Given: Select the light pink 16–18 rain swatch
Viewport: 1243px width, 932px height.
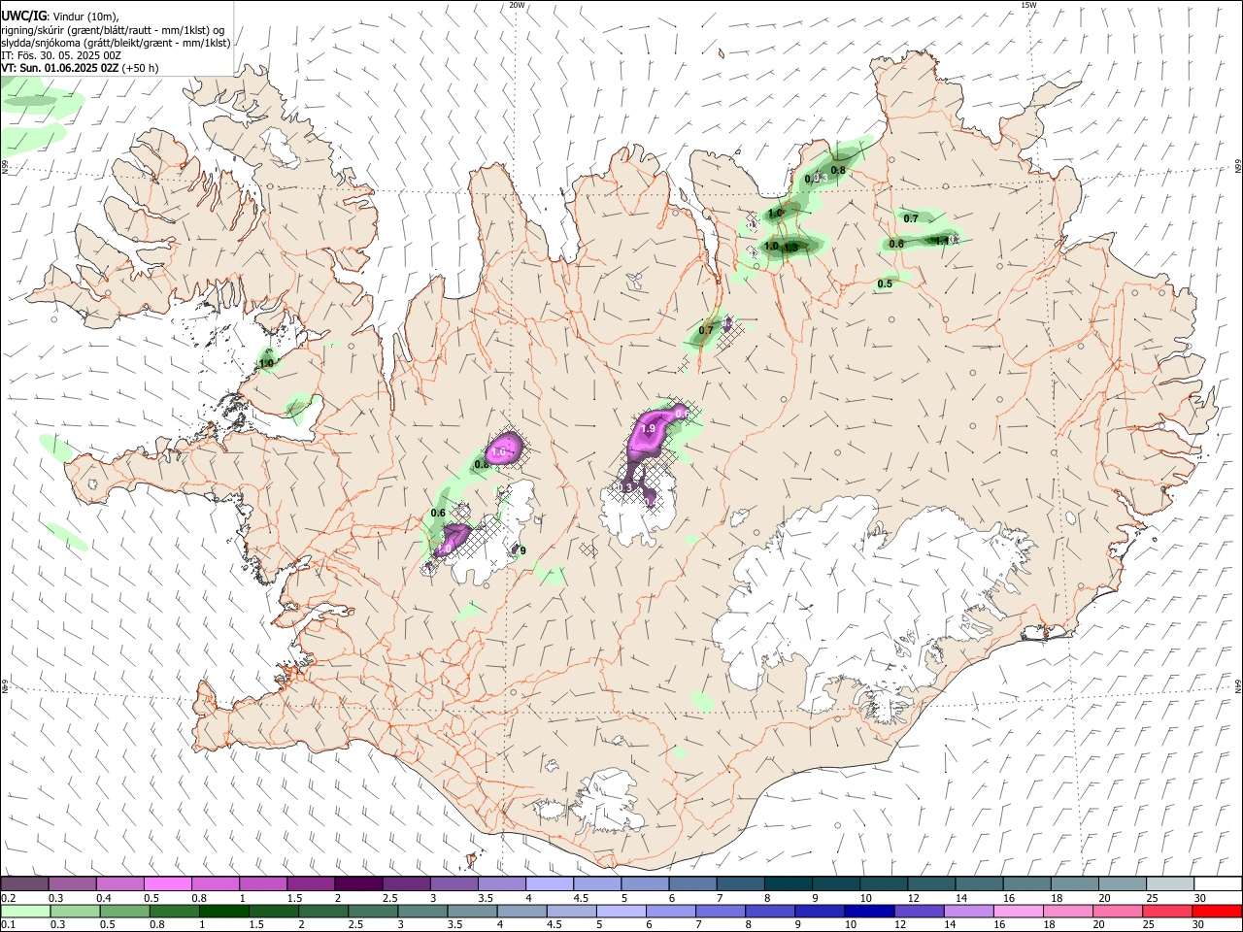Looking at the screenshot, I should click(x=1018, y=911).
